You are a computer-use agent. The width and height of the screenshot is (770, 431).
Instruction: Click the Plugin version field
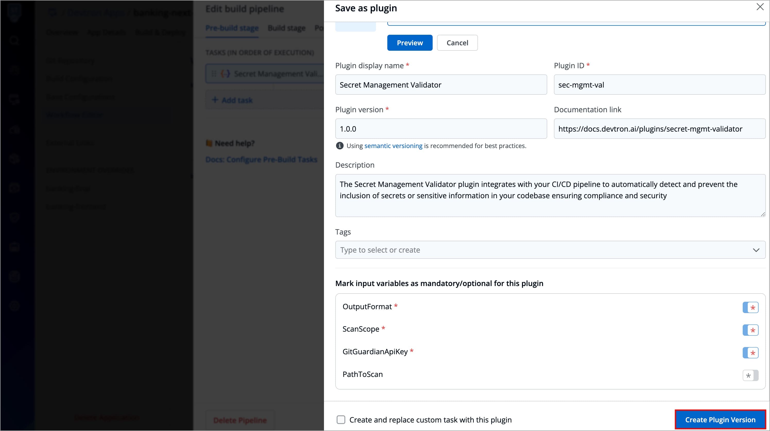(441, 129)
